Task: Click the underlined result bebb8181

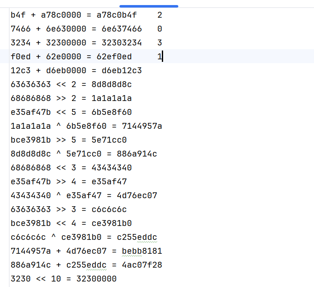Action: (142, 251)
